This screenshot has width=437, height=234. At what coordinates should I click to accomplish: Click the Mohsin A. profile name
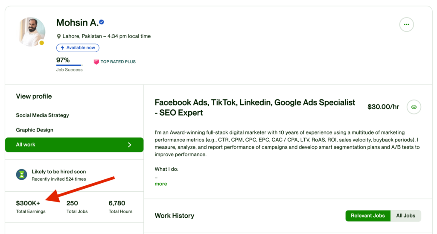pyautogui.click(x=77, y=23)
